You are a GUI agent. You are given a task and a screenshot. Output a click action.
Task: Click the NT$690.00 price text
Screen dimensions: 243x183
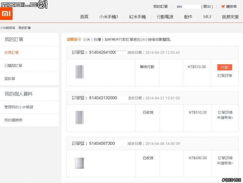197,158
